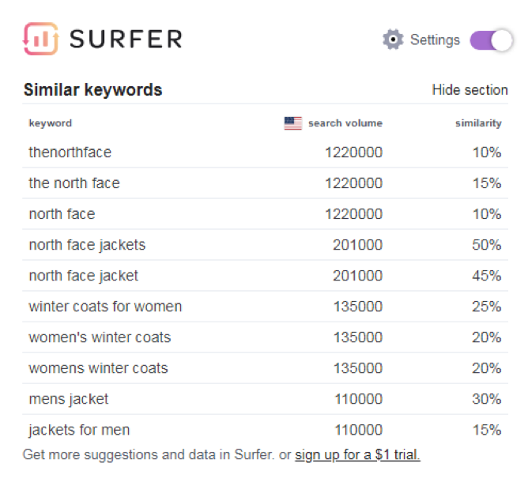
Task: Hide the Similar keywords section
Action: pos(470,90)
